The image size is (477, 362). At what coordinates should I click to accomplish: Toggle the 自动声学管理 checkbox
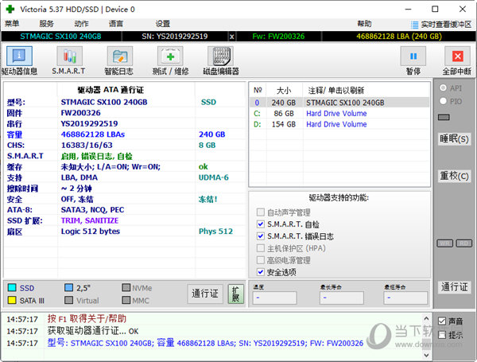point(261,212)
